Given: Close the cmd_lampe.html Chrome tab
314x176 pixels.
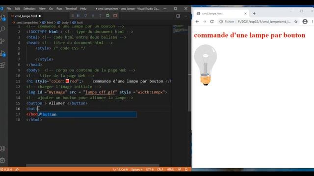Looking at the screenshot, I should coord(245,14).
